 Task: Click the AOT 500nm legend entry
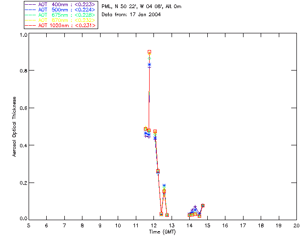pyautogui.click(x=60, y=10)
